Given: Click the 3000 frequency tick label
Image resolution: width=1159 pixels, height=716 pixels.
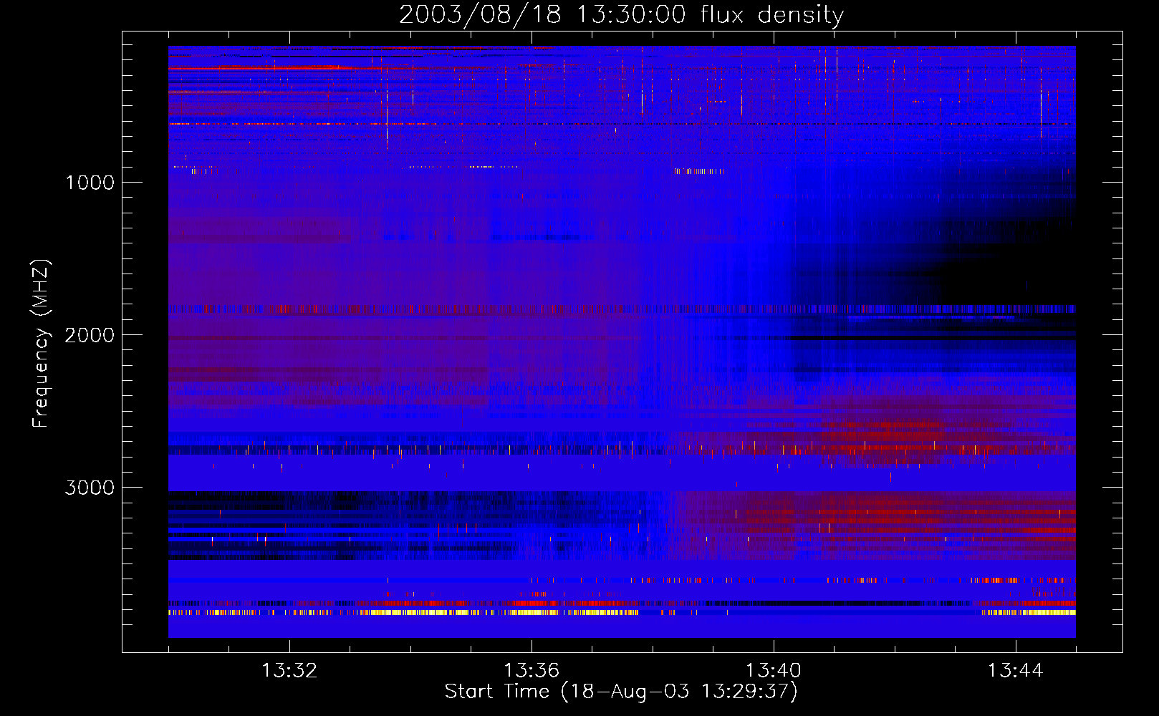Looking at the screenshot, I should click(90, 488).
